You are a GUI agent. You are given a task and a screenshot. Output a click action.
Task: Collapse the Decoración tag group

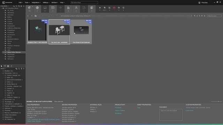1,73
